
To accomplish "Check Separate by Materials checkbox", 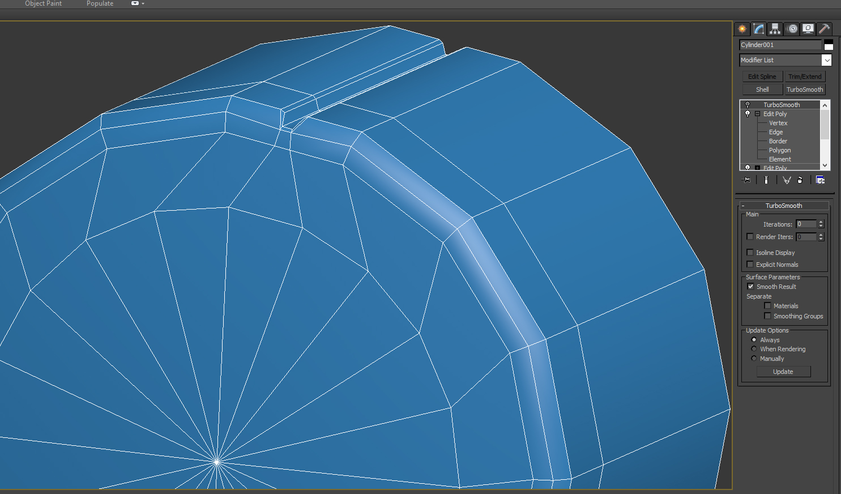I will pos(767,306).
